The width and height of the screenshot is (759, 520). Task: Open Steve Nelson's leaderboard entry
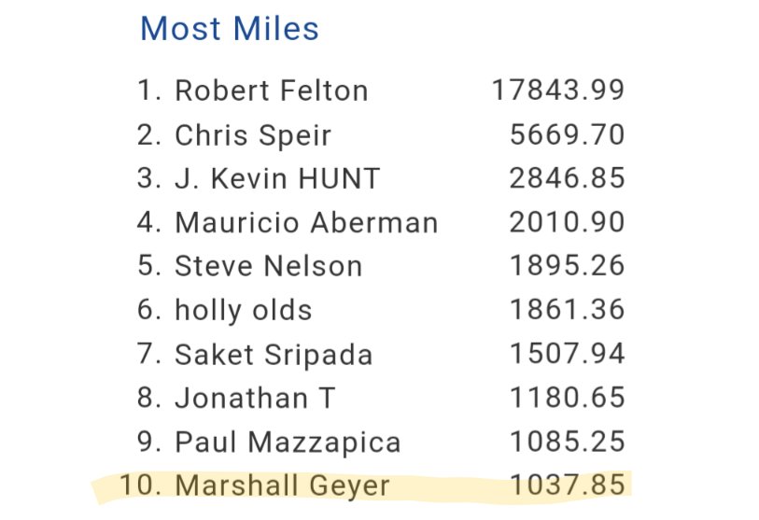(268, 266)
